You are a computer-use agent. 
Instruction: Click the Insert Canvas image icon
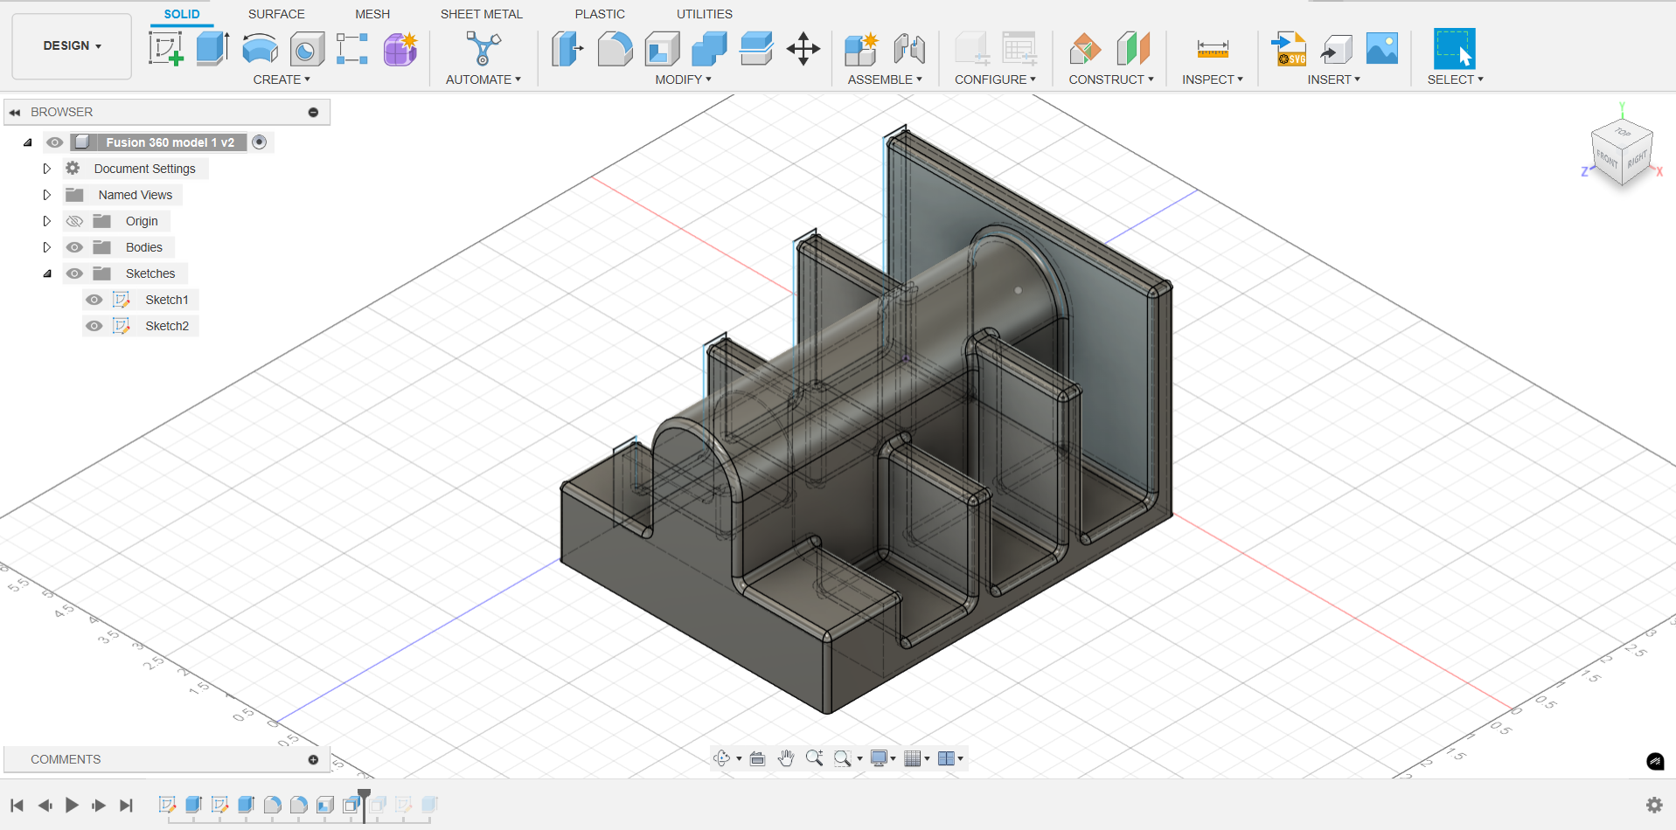tap(1382, 48)
